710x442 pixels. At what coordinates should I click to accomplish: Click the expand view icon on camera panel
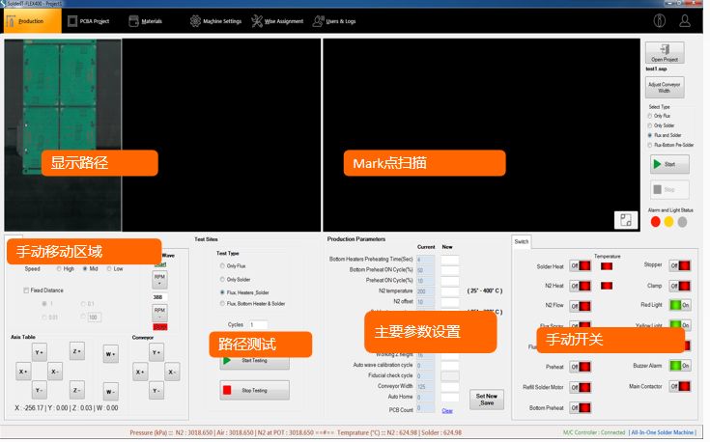(625, 220)
